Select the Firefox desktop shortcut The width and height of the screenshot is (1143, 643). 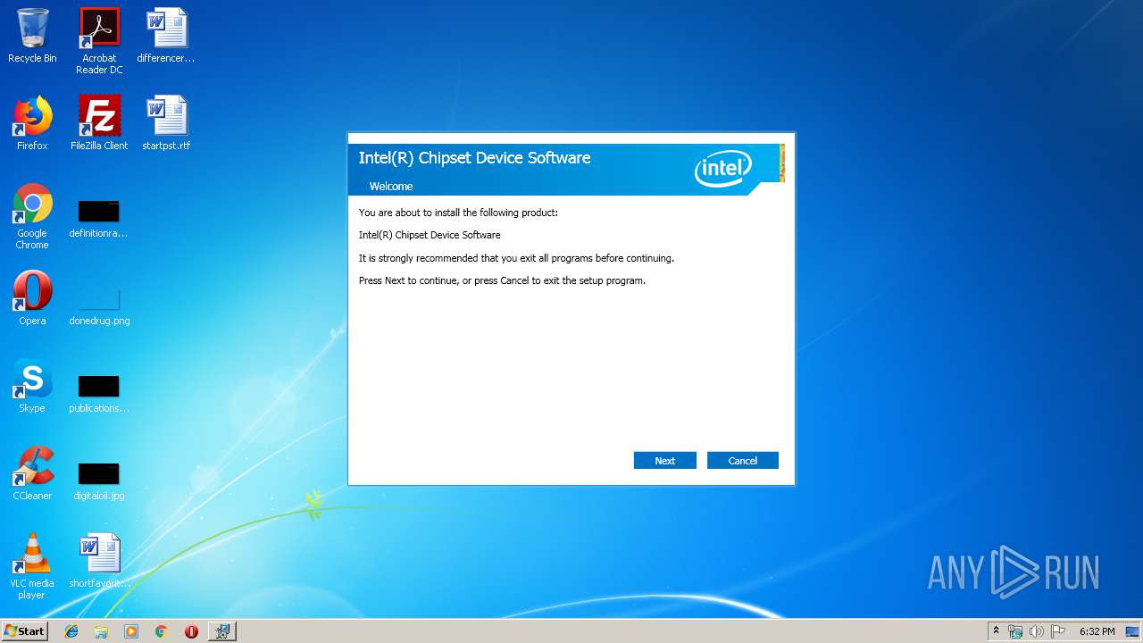point(32,123)
